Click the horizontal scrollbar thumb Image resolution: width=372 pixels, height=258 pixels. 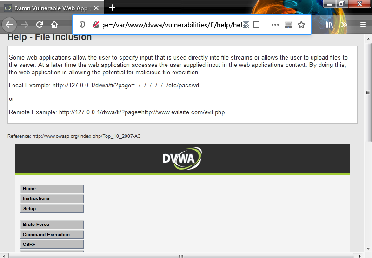[x=181, y=256]
